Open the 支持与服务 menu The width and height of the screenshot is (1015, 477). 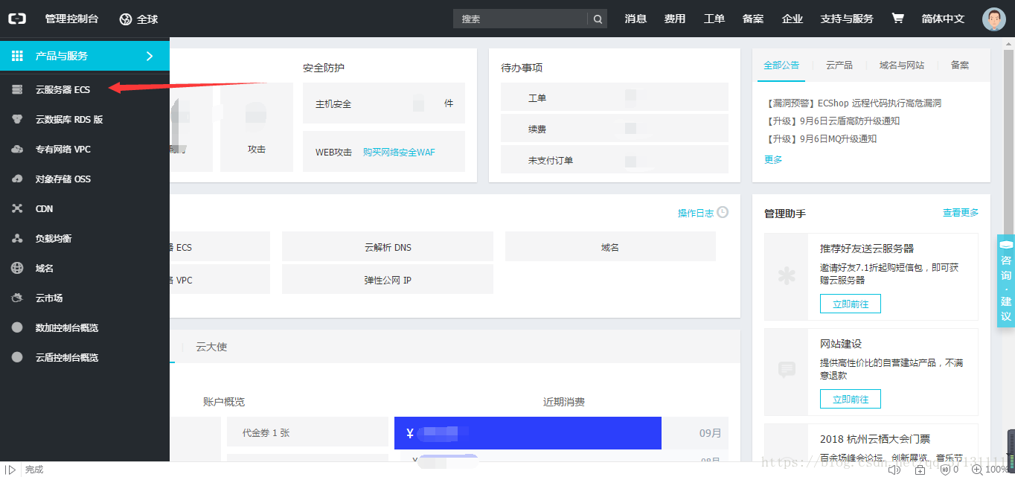(x=847, y=19)
